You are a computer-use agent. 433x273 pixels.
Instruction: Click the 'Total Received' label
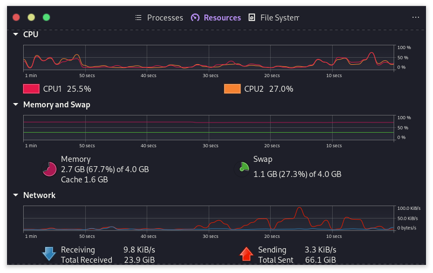86,260
